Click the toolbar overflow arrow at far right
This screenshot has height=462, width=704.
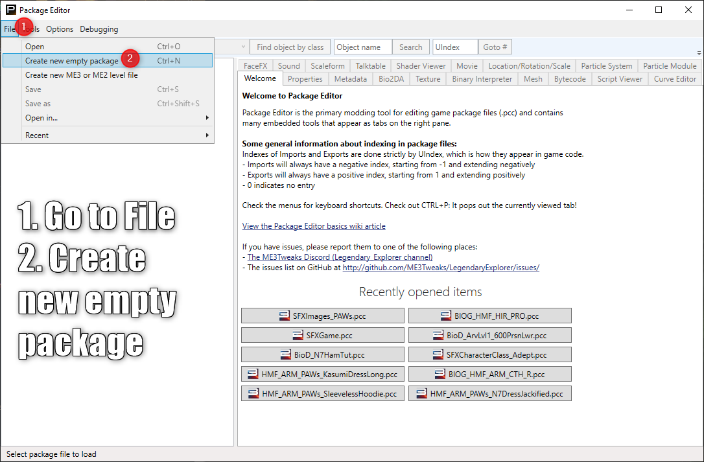click(699, 52)
